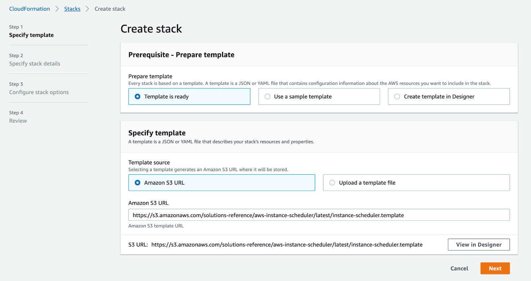Click the Specify template section heading
The width and height of the screenshot is (531, 281).
[157, 133]
